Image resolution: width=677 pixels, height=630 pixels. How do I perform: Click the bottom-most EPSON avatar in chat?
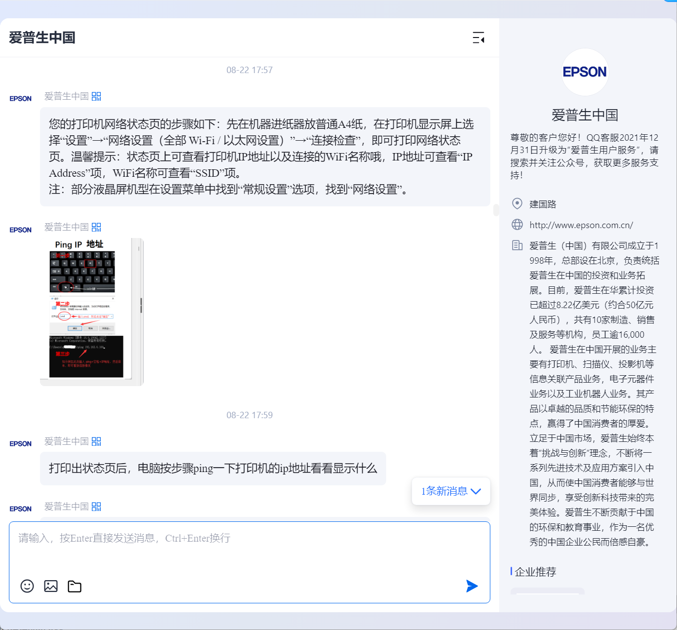tap(20, 509)
